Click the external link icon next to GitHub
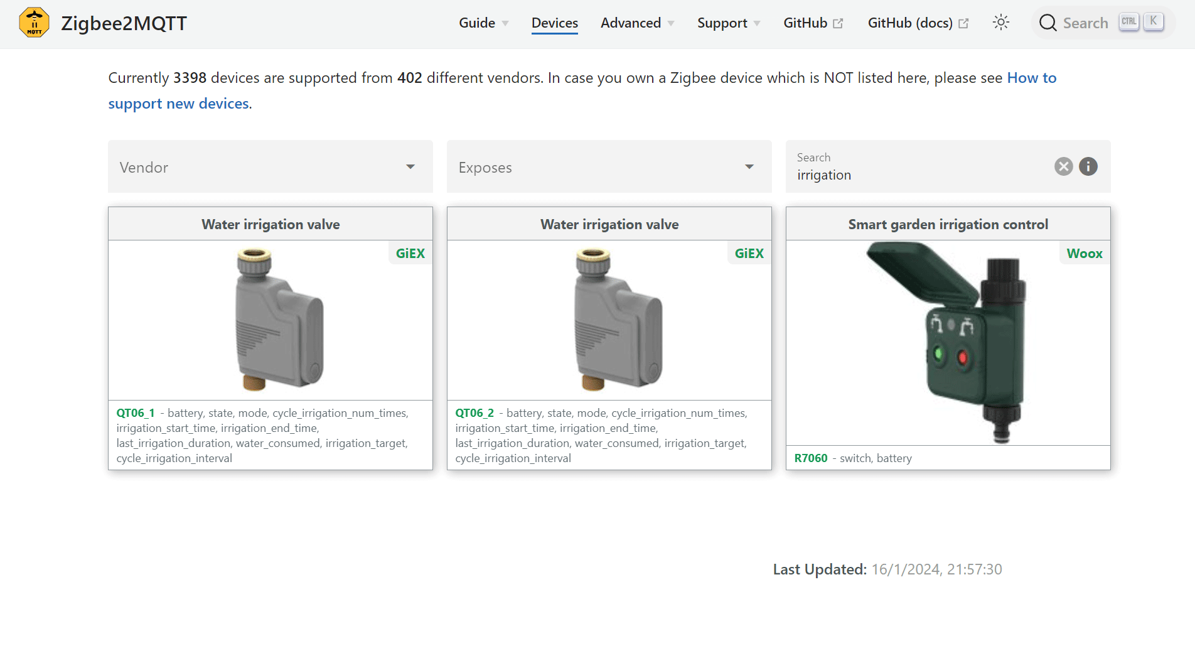 tap(838, 24)
